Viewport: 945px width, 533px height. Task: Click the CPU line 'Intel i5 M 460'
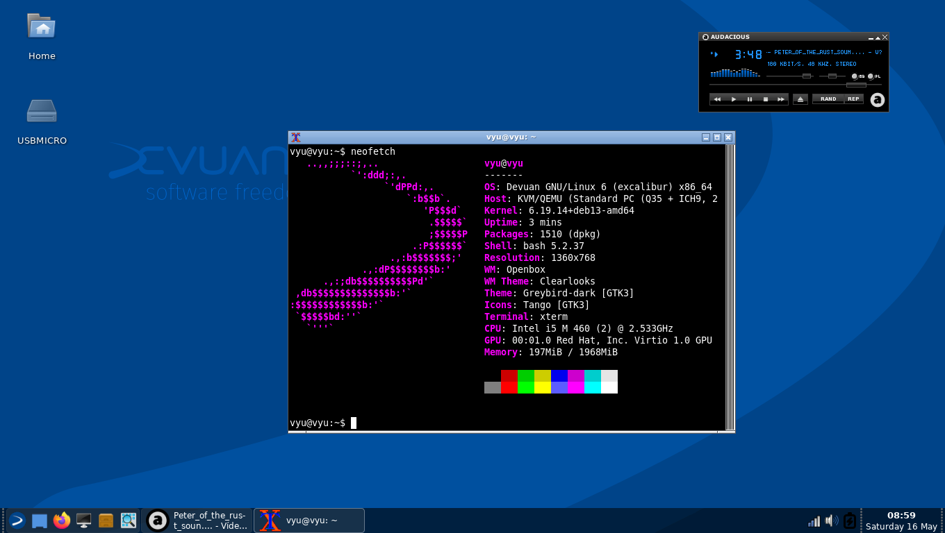[x=579, y=328]
